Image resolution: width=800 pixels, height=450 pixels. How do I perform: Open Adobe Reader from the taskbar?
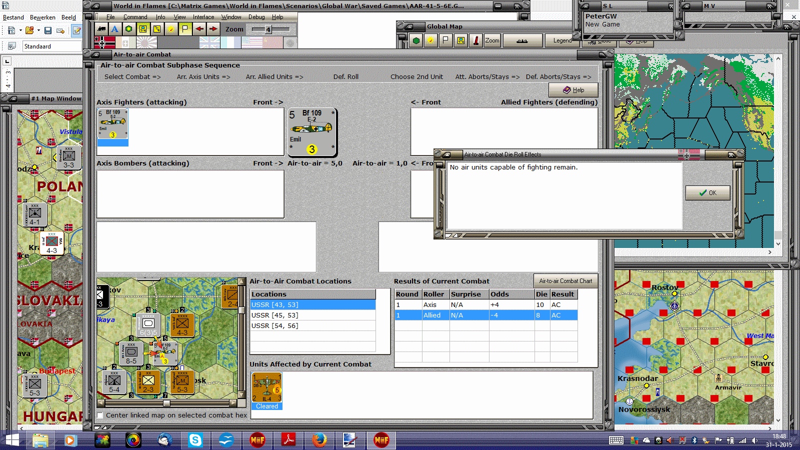click(288, 440)
